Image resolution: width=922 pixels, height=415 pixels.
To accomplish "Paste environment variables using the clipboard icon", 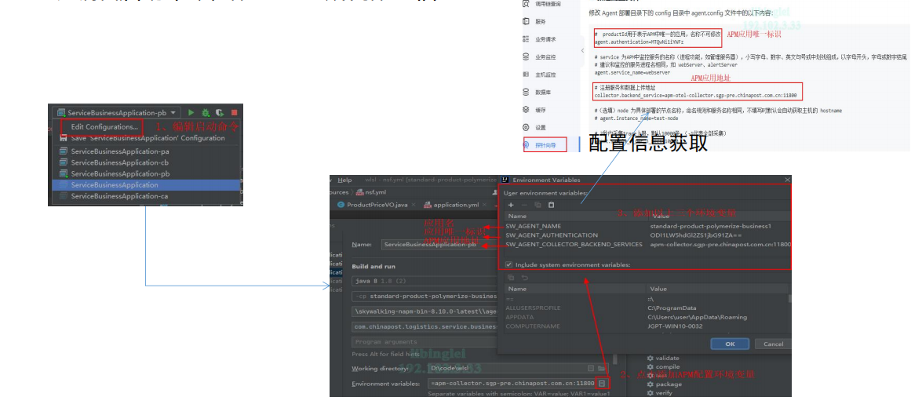I will click(551, 205).
